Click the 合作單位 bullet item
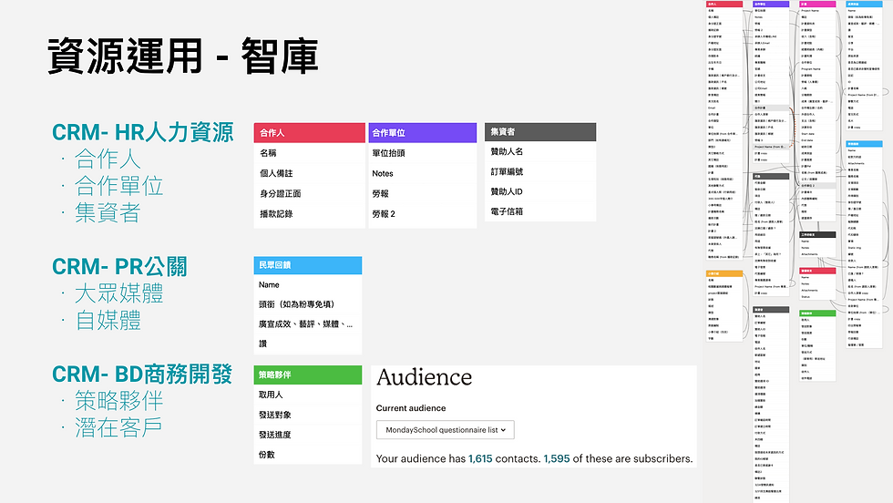The width and height of the screenshot is (893, 503). 118,186
